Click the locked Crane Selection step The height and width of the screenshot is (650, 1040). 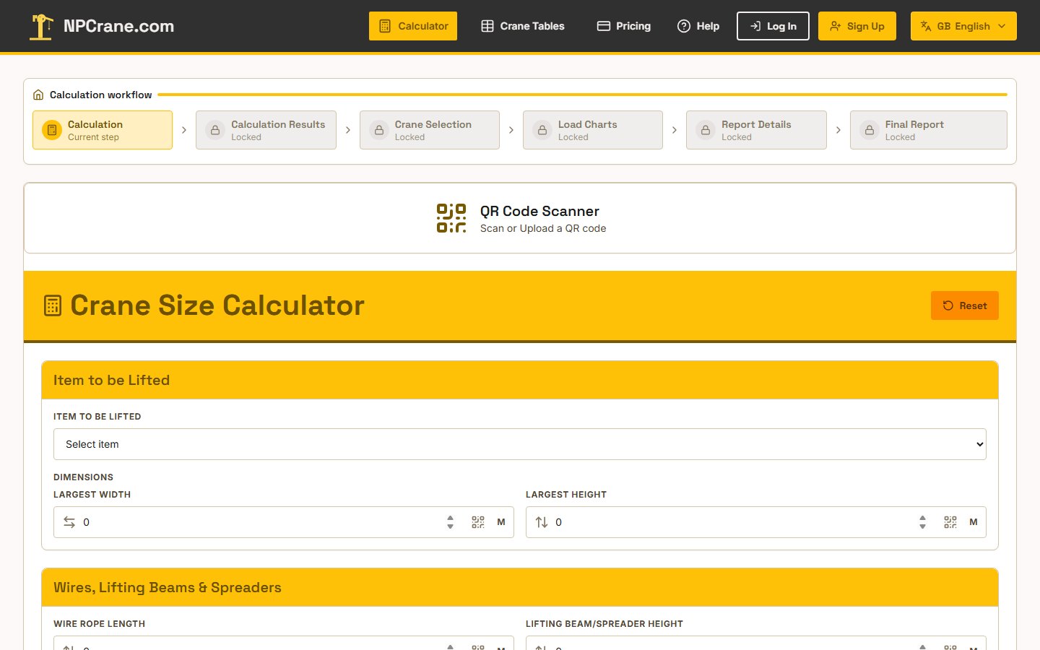click(430, 130)
